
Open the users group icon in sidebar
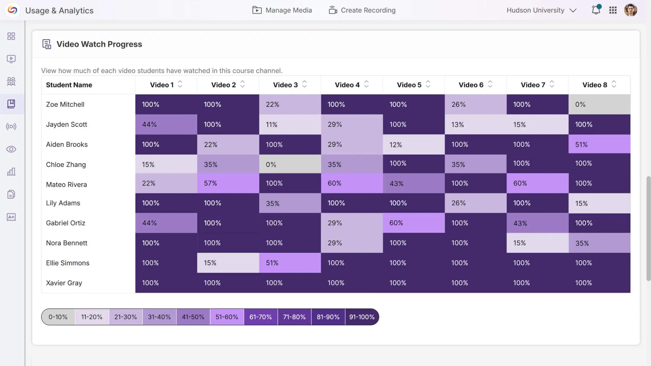tap(11, 81)
